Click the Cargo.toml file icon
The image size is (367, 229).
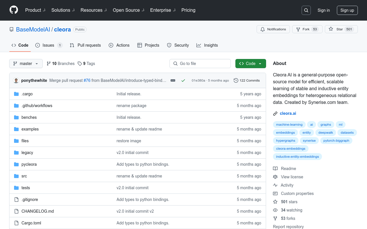(16, 223)
